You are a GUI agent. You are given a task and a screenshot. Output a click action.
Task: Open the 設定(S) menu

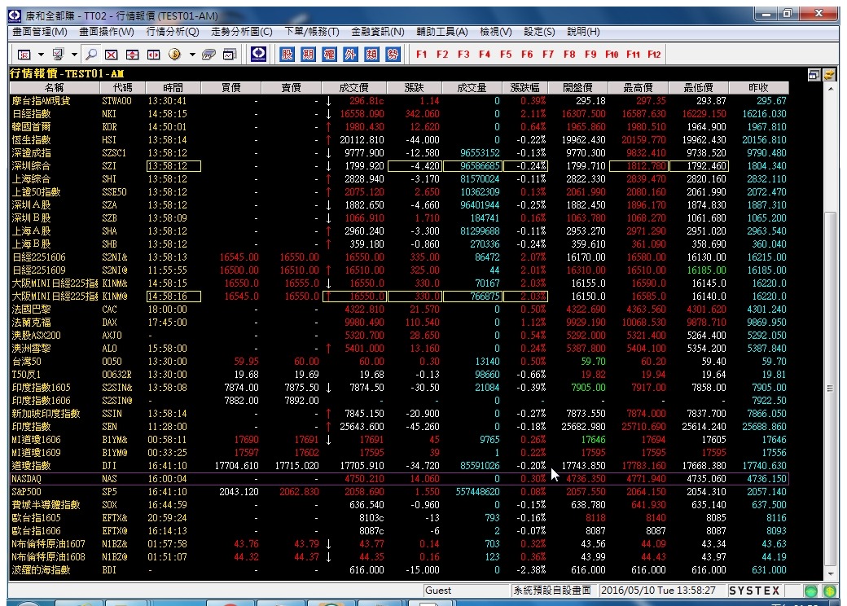pyautogui.click(x=539, y=32)
